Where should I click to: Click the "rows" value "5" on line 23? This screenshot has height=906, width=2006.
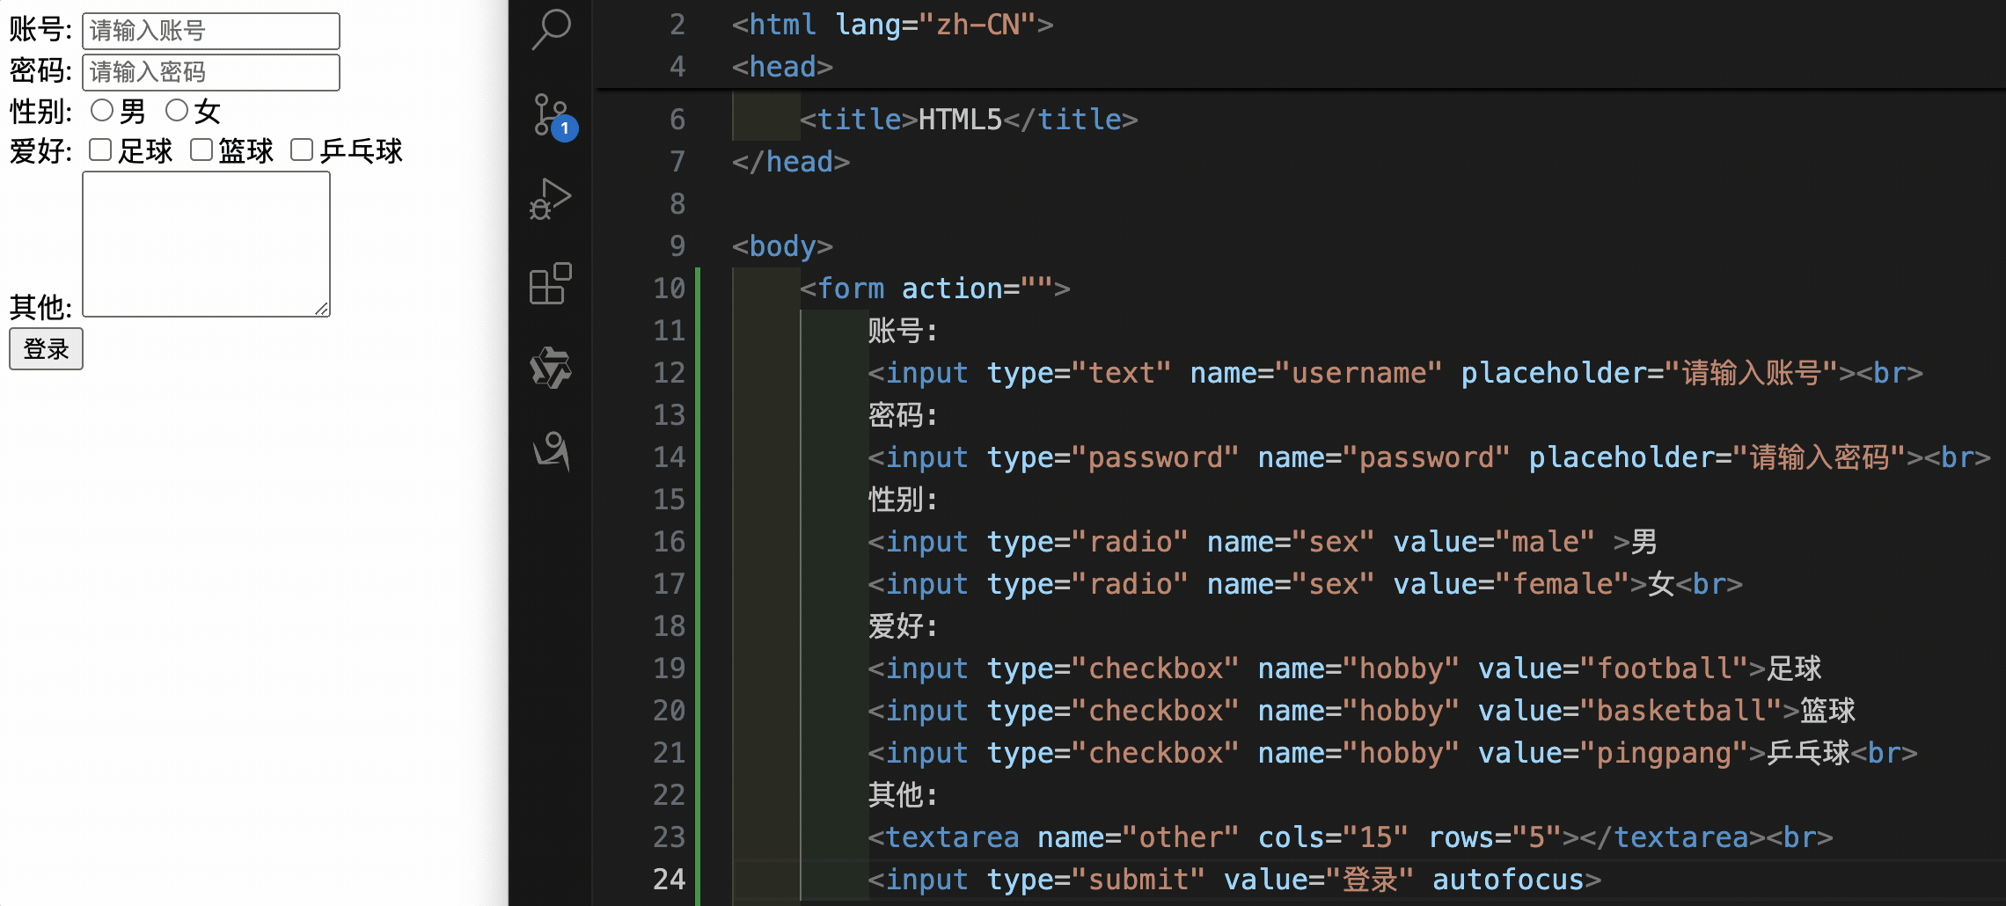(x=1536, y=837)
